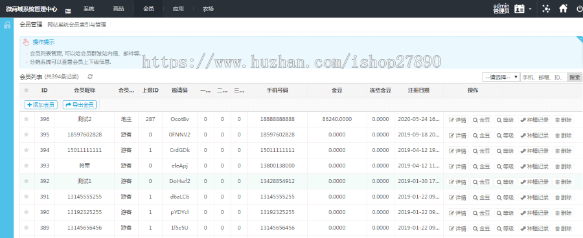Image resolution: width=583 pixels, height=238 pixels.
Task: Star the row for ID 391
Action: point(26,197)
